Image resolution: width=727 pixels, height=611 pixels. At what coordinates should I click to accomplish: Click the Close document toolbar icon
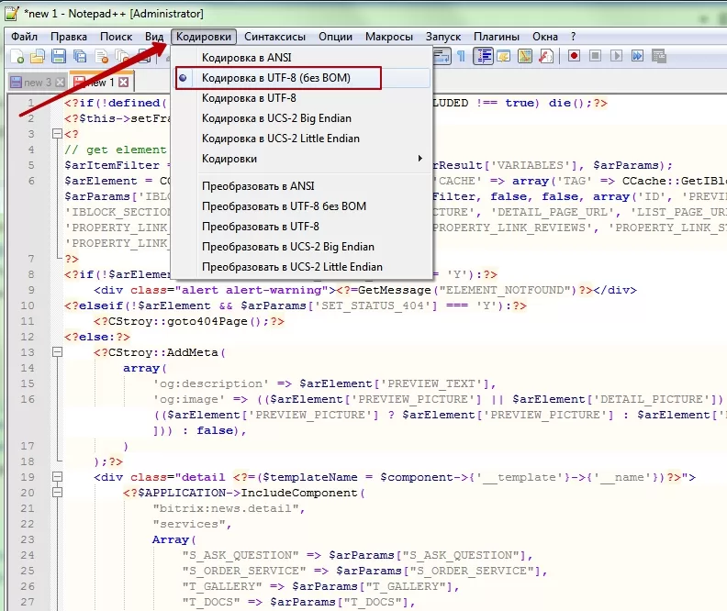[102, 57]
